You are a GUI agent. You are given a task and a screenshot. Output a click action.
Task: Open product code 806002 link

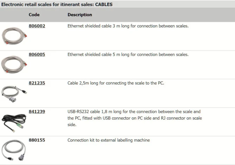[x=37, y=26]
